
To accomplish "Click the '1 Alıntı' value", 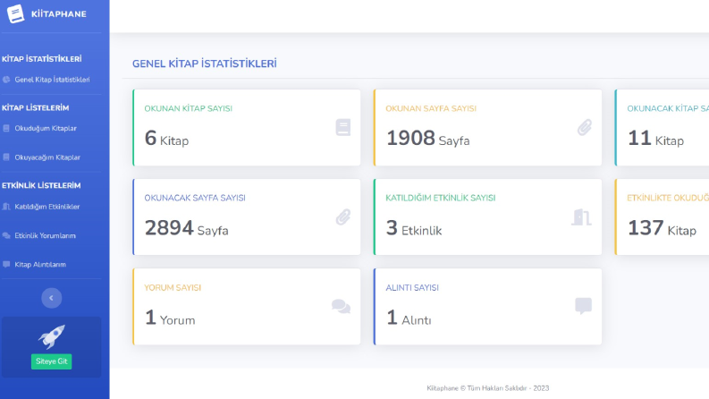I will [x=409, y=318].
